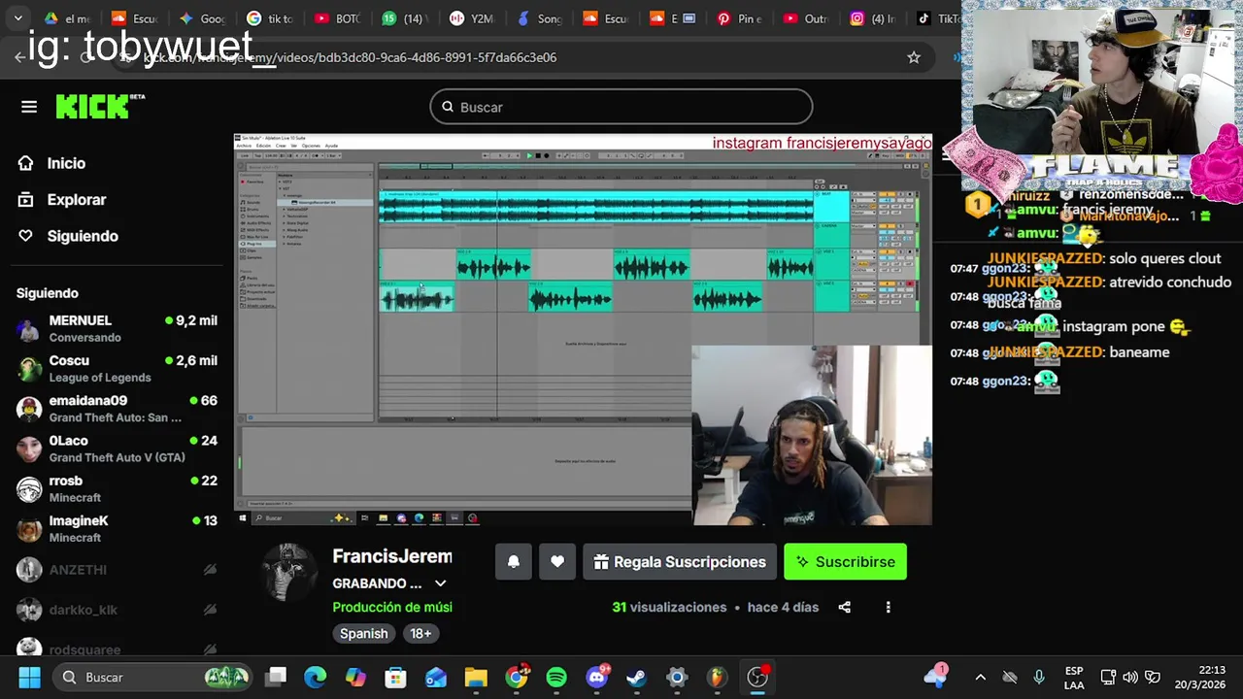Open the ESP LAA language switcher
Viewport: 1243px width, 699px height.
[x=1074, y=677]
